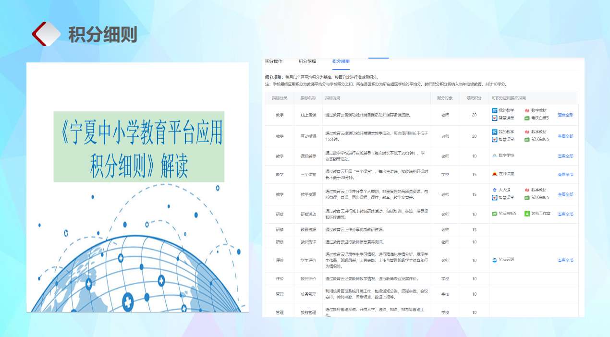Click the 最高积分 column header
The width and height of the screenshot is (610, 337).
(474, 98)
